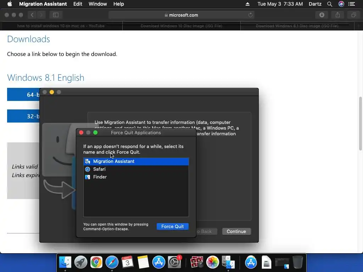Open the Notes app in Dock

click(x=143, y=262)
